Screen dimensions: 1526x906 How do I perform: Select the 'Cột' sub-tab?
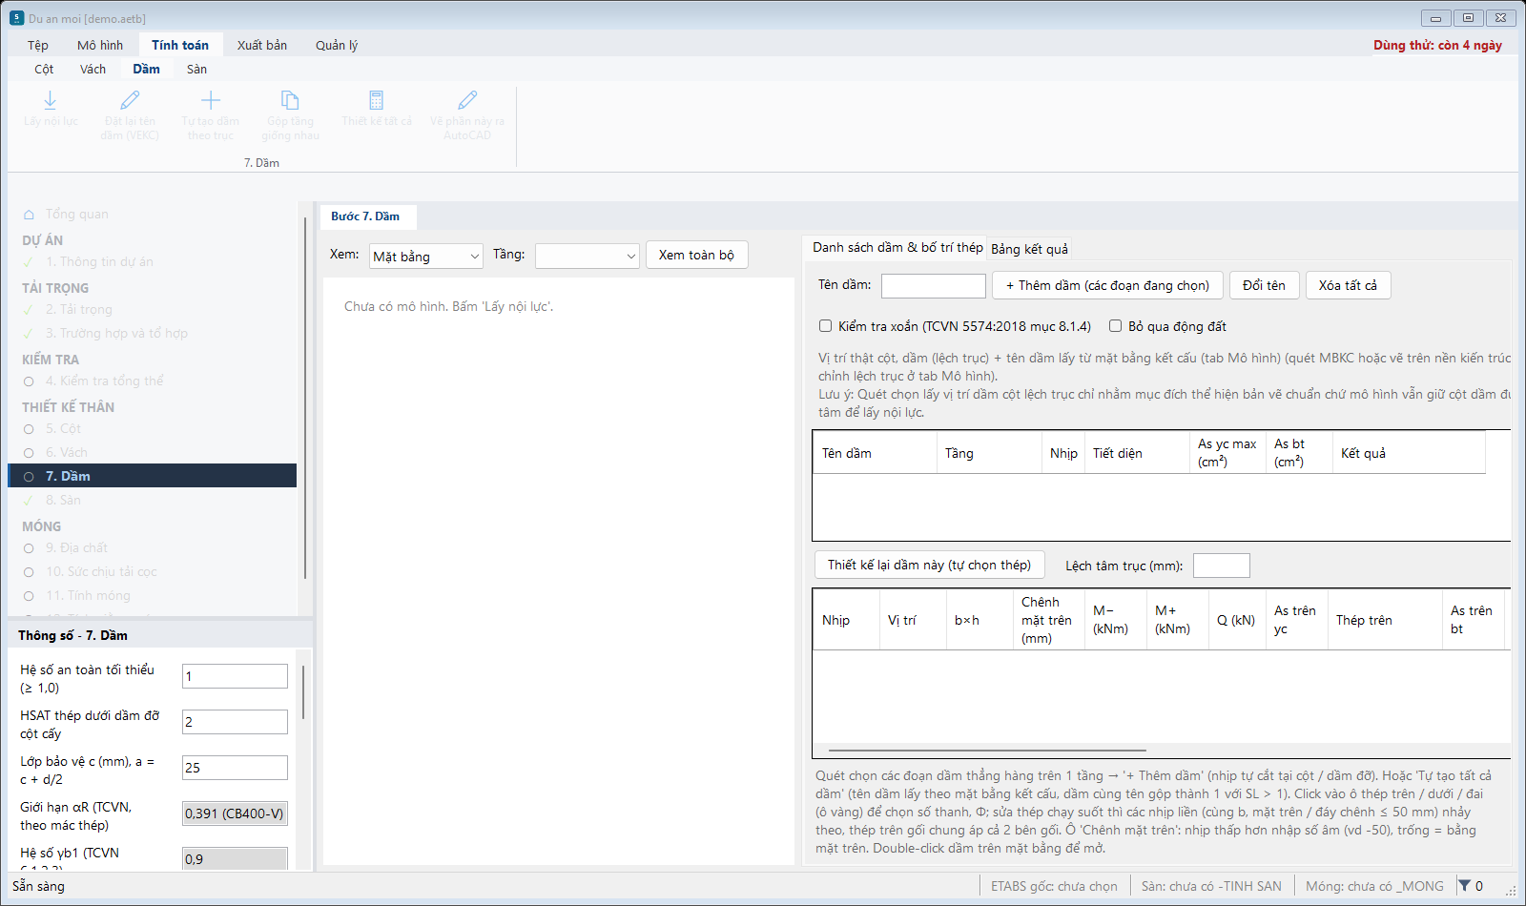(x=44, y=69)
